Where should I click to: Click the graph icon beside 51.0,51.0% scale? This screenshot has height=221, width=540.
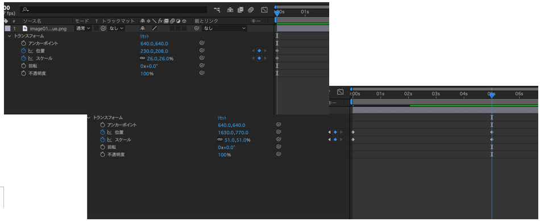110,140
